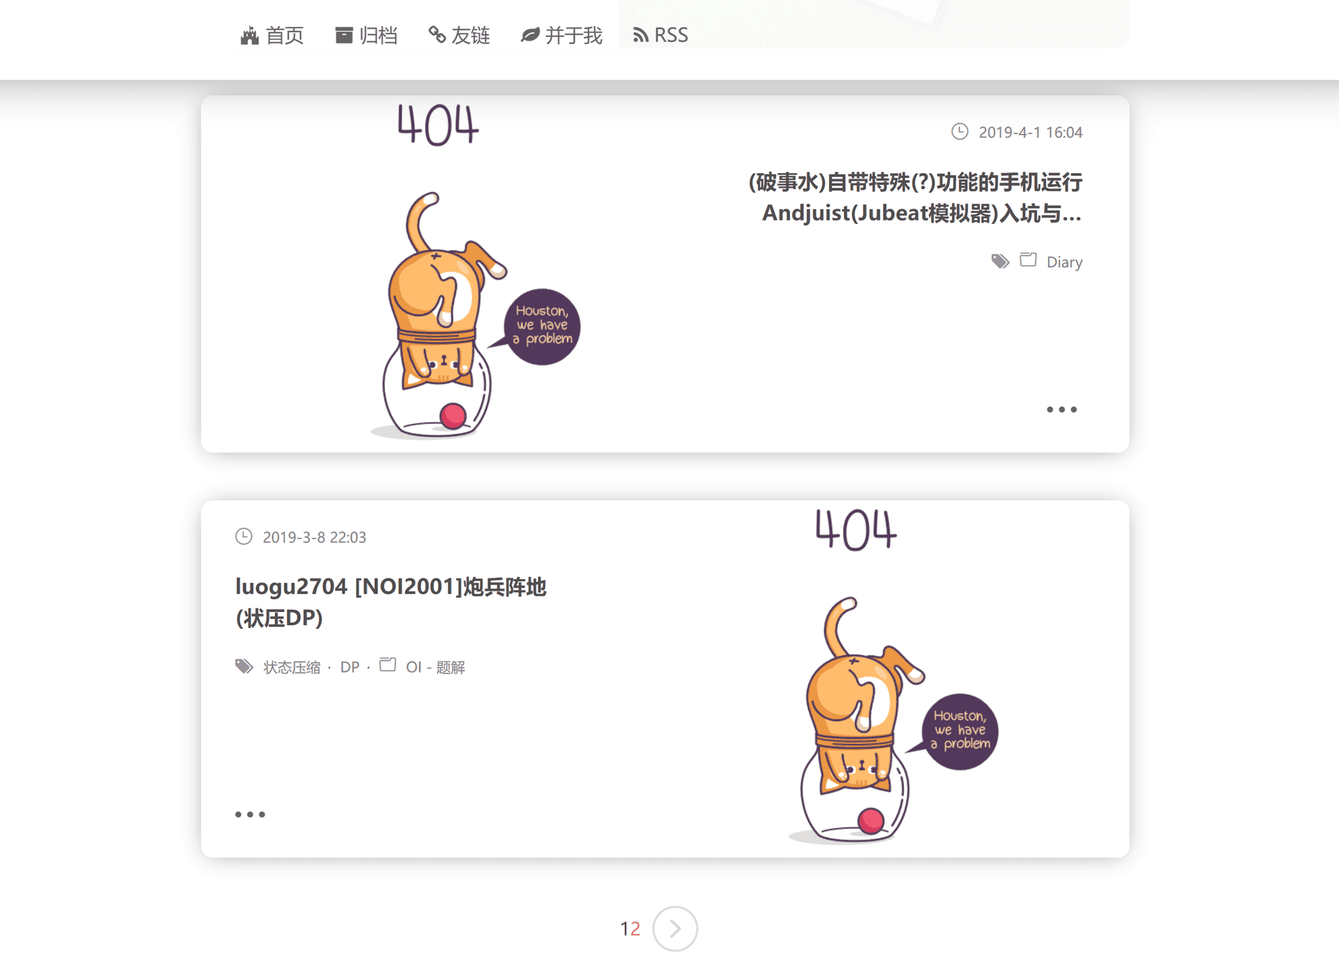1339x963 pixels.
Task: Click the Diary category label
Action: click(1064, 262)
